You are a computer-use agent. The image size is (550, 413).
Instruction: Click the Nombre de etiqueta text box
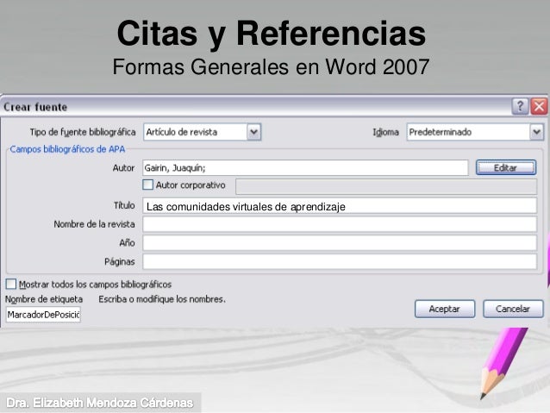coord(43,315)
